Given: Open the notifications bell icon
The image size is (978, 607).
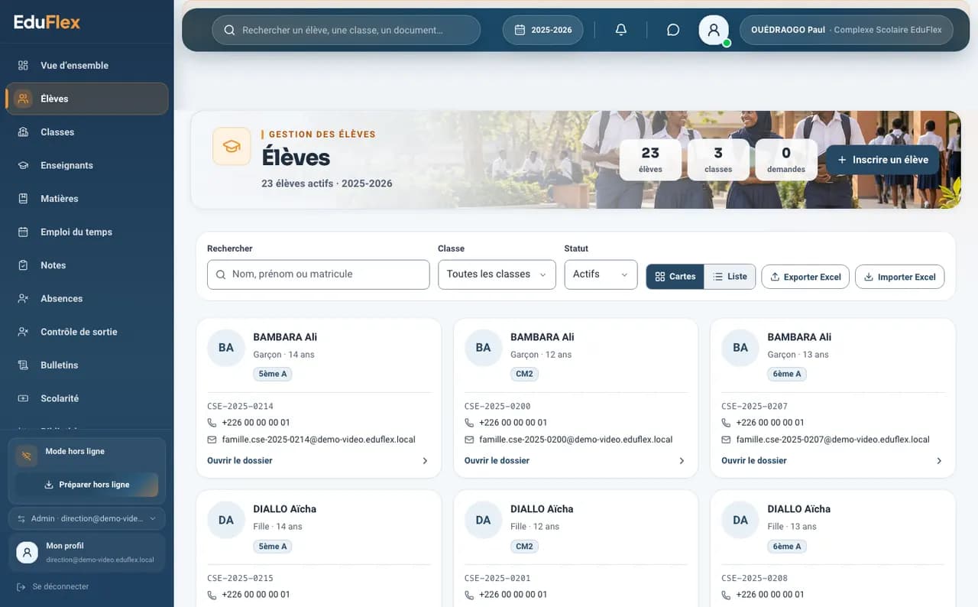Looking at the screenshot, I should (621, 30).
